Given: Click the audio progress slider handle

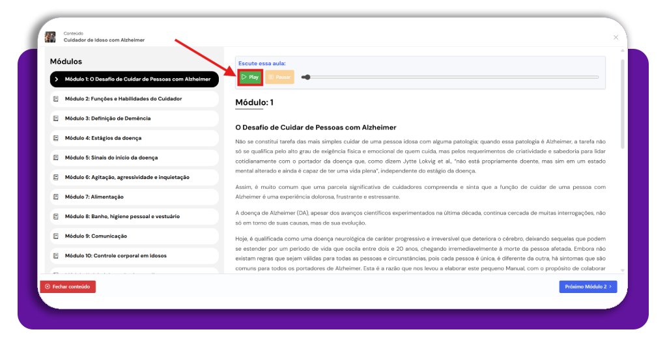Looking at the screenshot, I should pos(306,77).
